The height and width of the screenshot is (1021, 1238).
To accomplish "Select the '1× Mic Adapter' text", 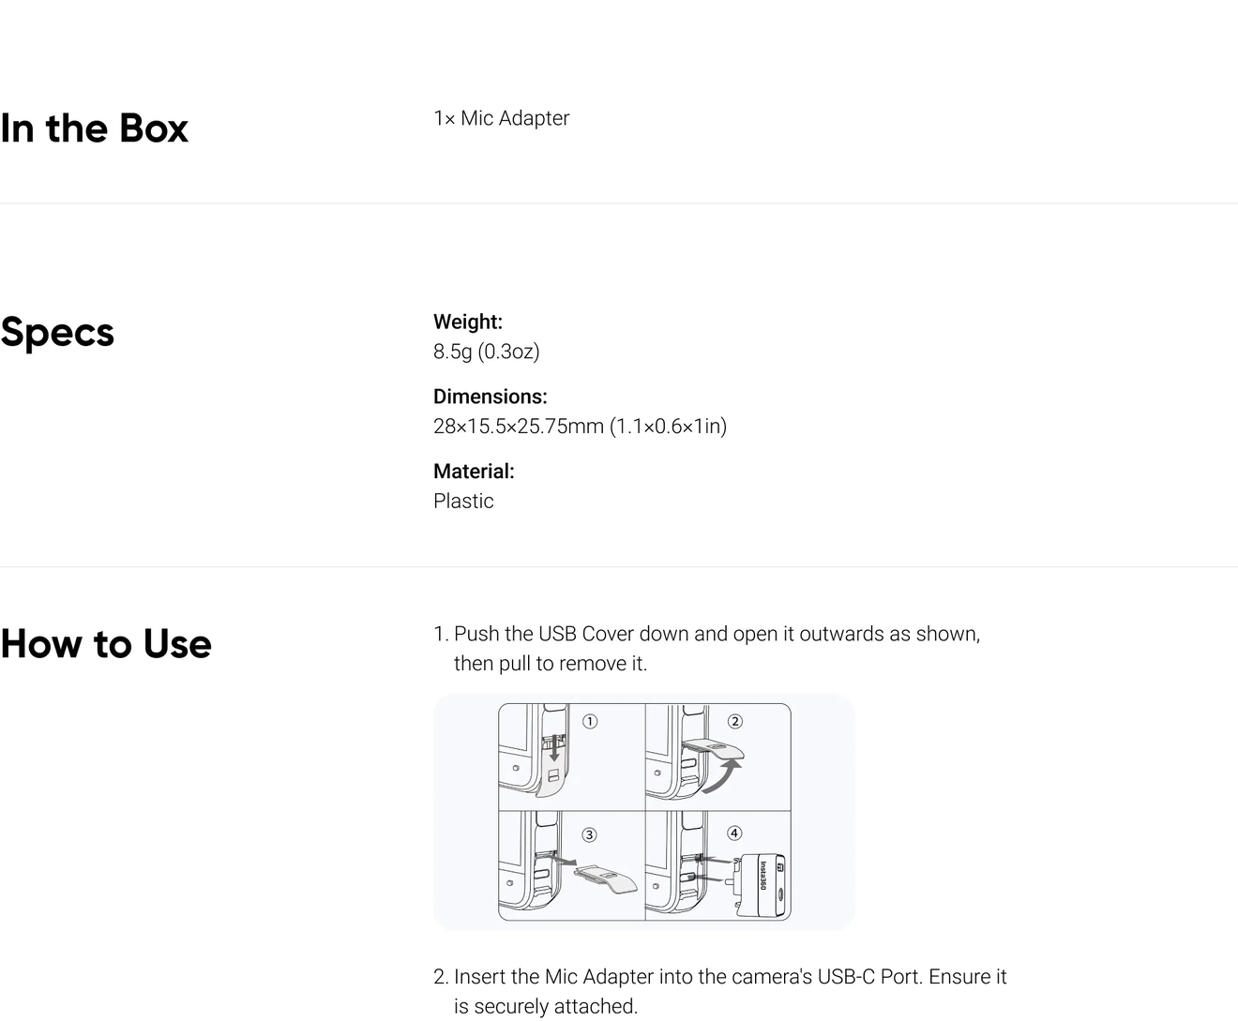I will click(x=501, y=118).
